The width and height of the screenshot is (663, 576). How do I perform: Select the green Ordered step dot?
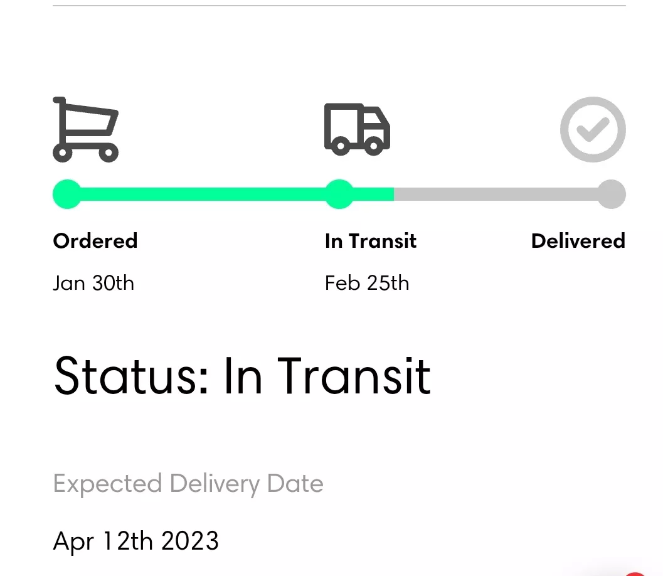(x=67, y=194)
